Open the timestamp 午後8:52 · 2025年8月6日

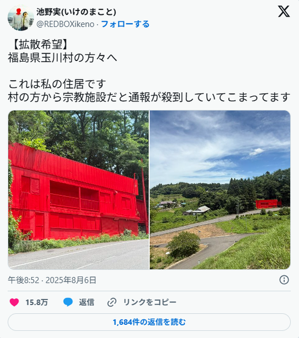pyautogui.click(x=52, y=280)
